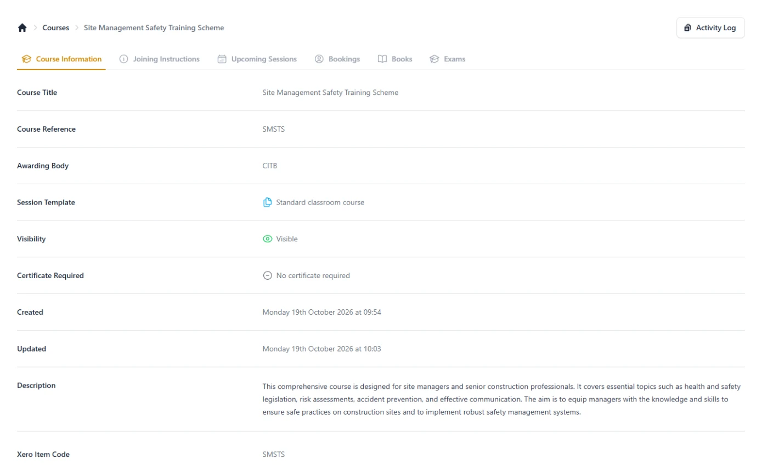Click the Xero Item Code value SMSTS
Viewport: 762px width, 476px height.
click(274, 455)
